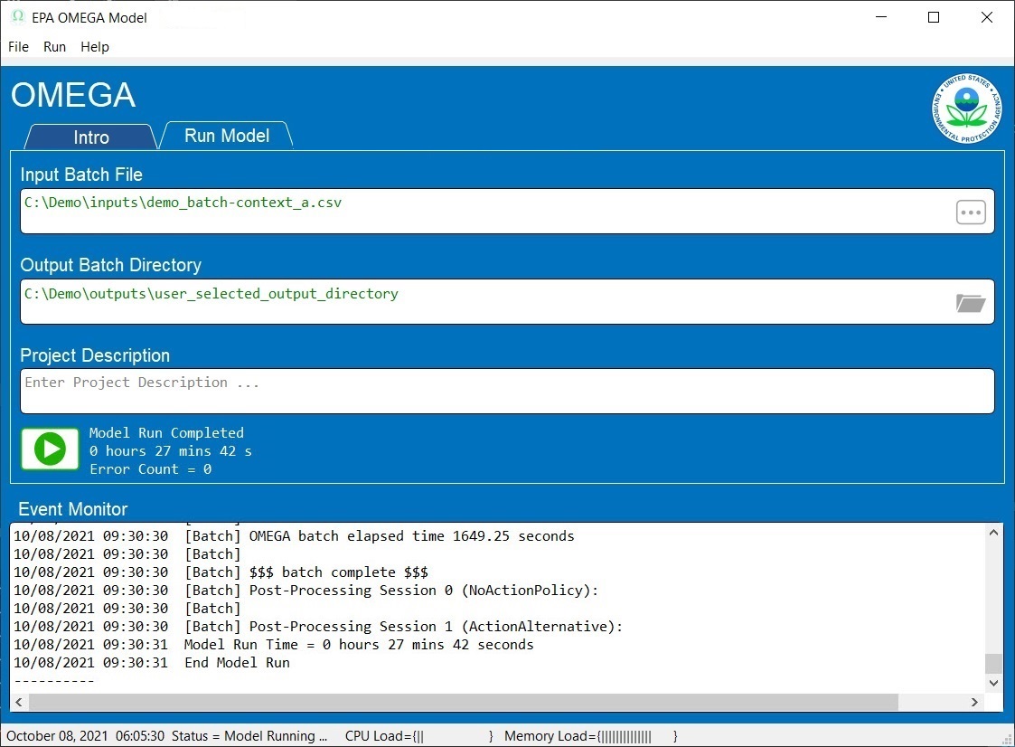Click the 'End Model Run' log line
Viewport: 1015px width, 747px height.
pos(237,662)
